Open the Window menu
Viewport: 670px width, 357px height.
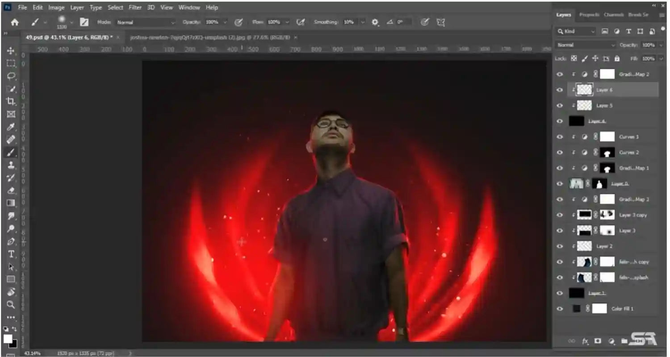189,8
